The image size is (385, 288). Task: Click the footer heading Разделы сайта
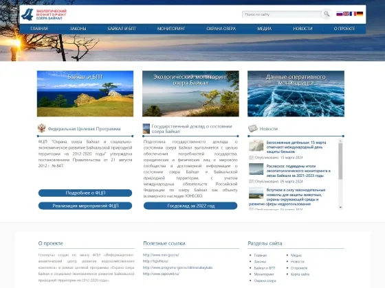coord(265,243)
